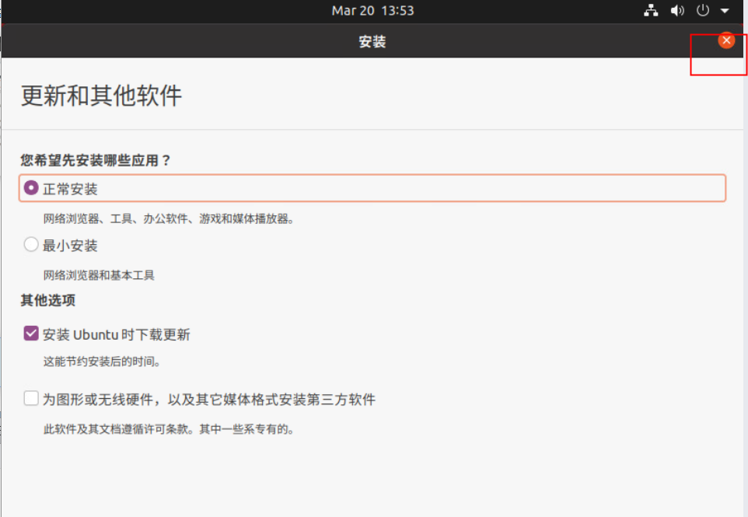The height and width of the screenshot is (517, 748).
Task: Open the power icon in top bar
Action: (x=702, y=10)
